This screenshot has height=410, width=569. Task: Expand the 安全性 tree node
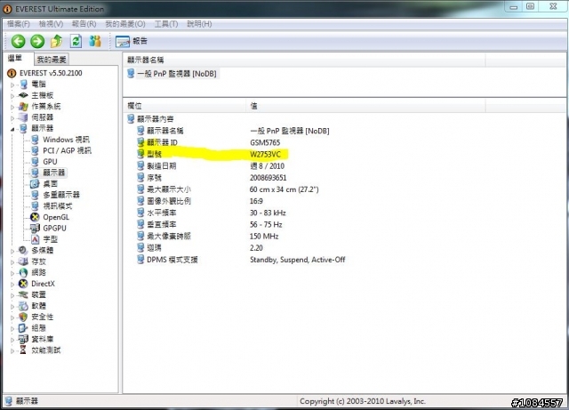tap(12, 318)
